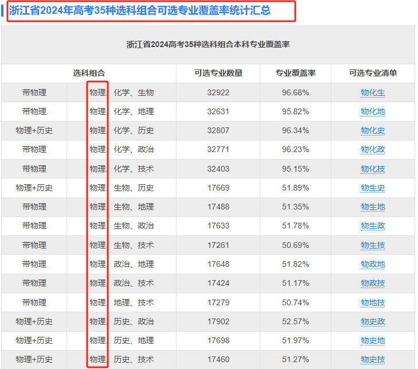
Task: Select the coverage rate 95.15%
Action: [x=295, y=169]
